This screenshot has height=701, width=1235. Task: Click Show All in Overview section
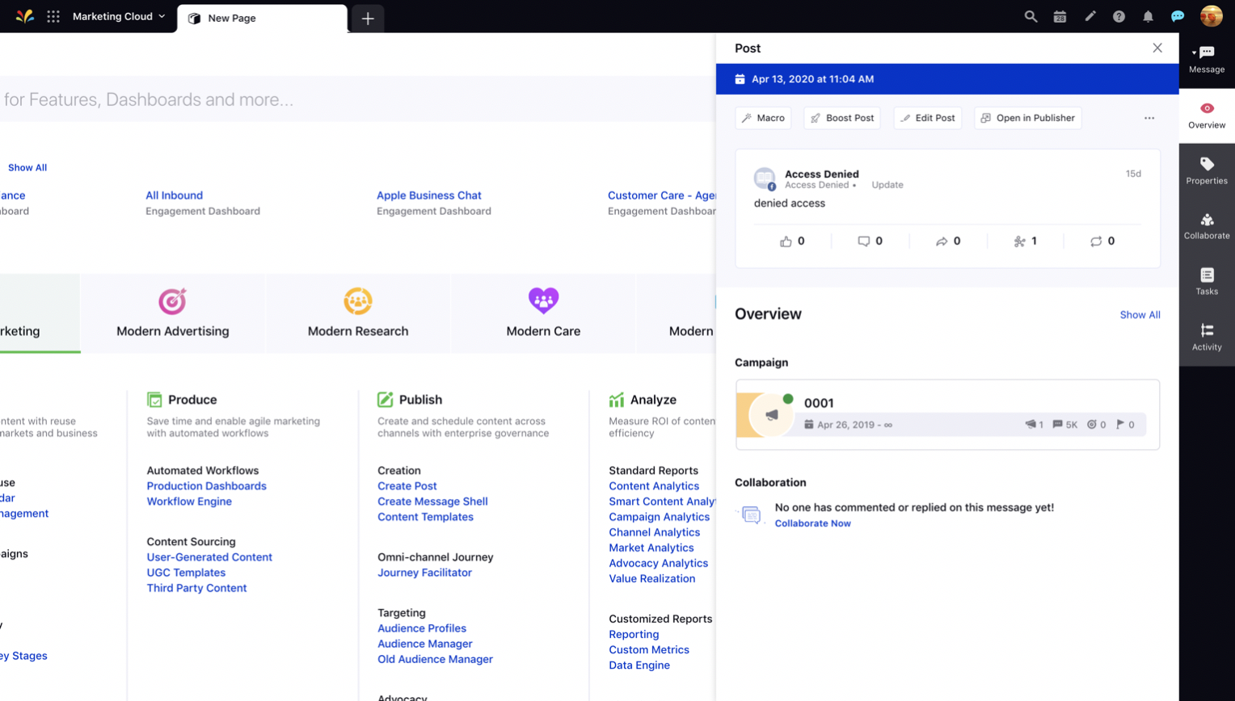(x=1140, y=315)
